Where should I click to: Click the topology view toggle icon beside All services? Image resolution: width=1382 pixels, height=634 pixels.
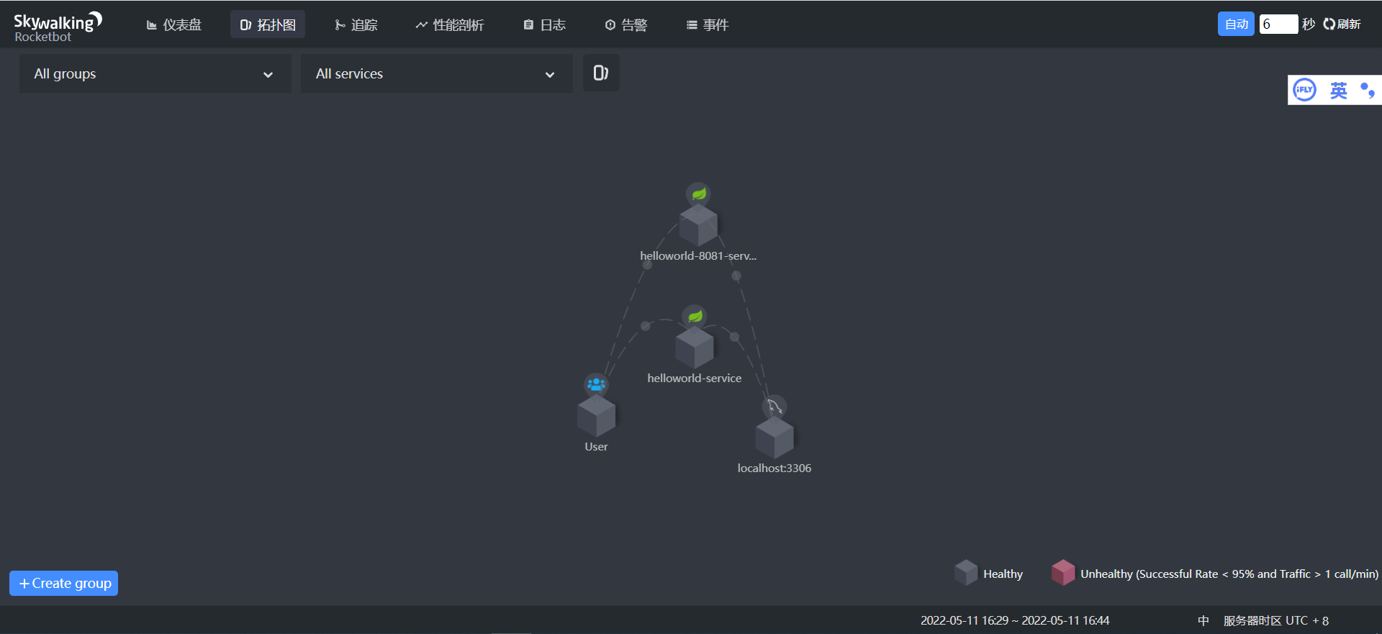click(x=601, y=73)
